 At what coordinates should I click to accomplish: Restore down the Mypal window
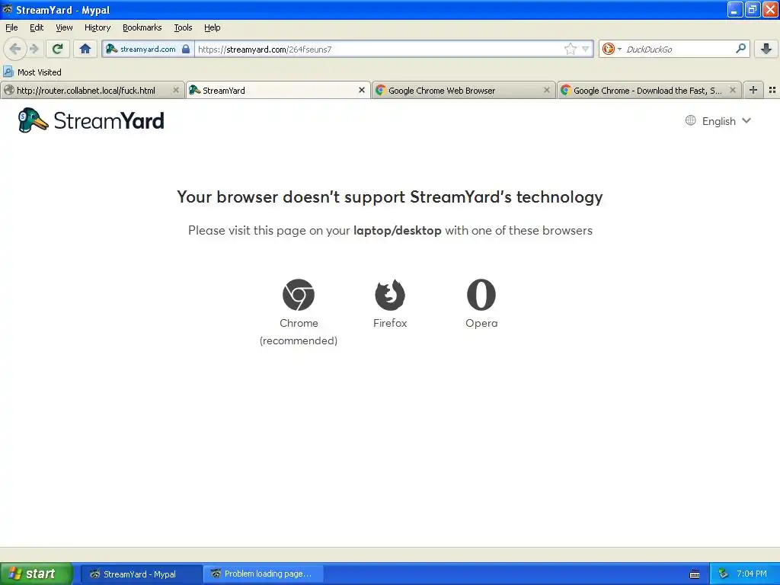point(753,9)
